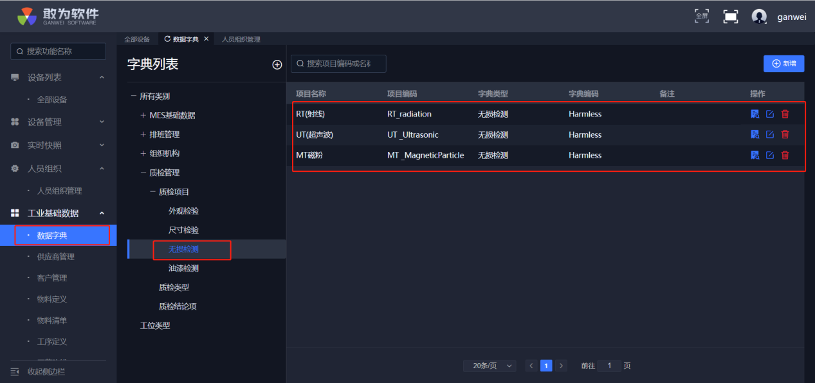
Task: Click the 实时快照 camera icon
Action: pos(15,145)
